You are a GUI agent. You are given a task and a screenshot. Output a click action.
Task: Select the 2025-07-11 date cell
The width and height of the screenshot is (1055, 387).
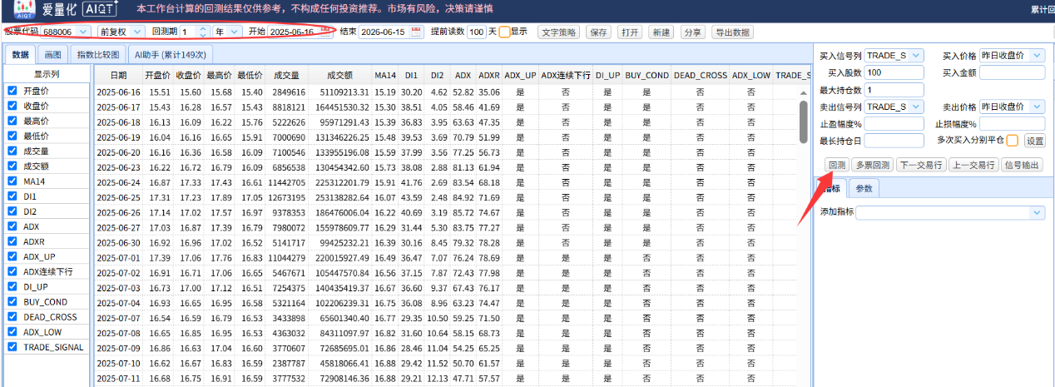point(118,379)
